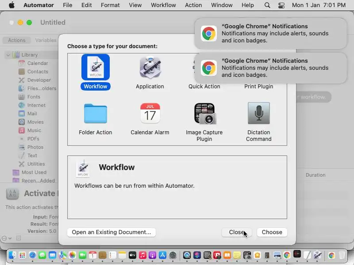Image resolution: width=354 pixels, height=265 pixels.
Task: Open Launchpad from the Dock
Action: [x=23, y=255]
